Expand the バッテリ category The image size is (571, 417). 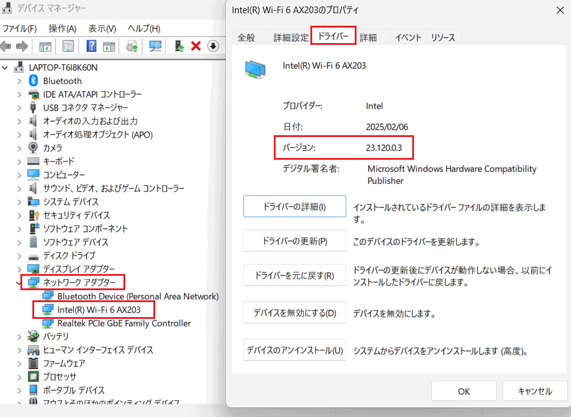click(20, 337)
